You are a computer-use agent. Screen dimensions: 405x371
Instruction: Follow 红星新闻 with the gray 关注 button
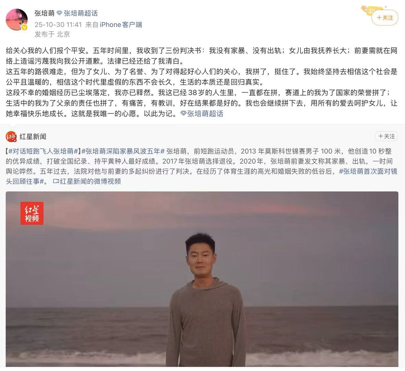(386, 136)
